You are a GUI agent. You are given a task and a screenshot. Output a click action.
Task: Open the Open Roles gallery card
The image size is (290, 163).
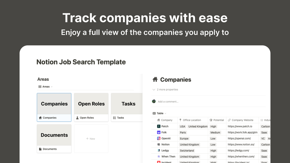91,107
